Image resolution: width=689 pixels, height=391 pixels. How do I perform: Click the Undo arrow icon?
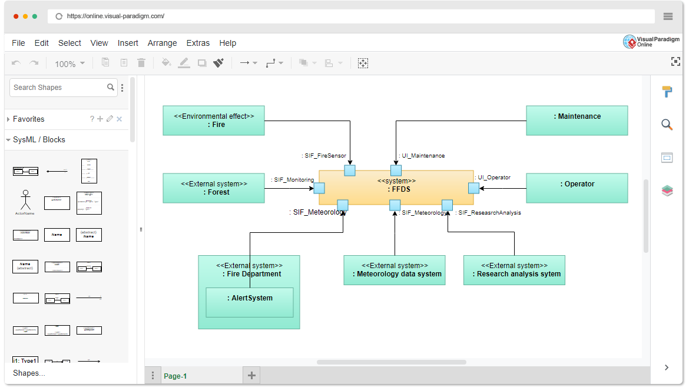[17, 63]
